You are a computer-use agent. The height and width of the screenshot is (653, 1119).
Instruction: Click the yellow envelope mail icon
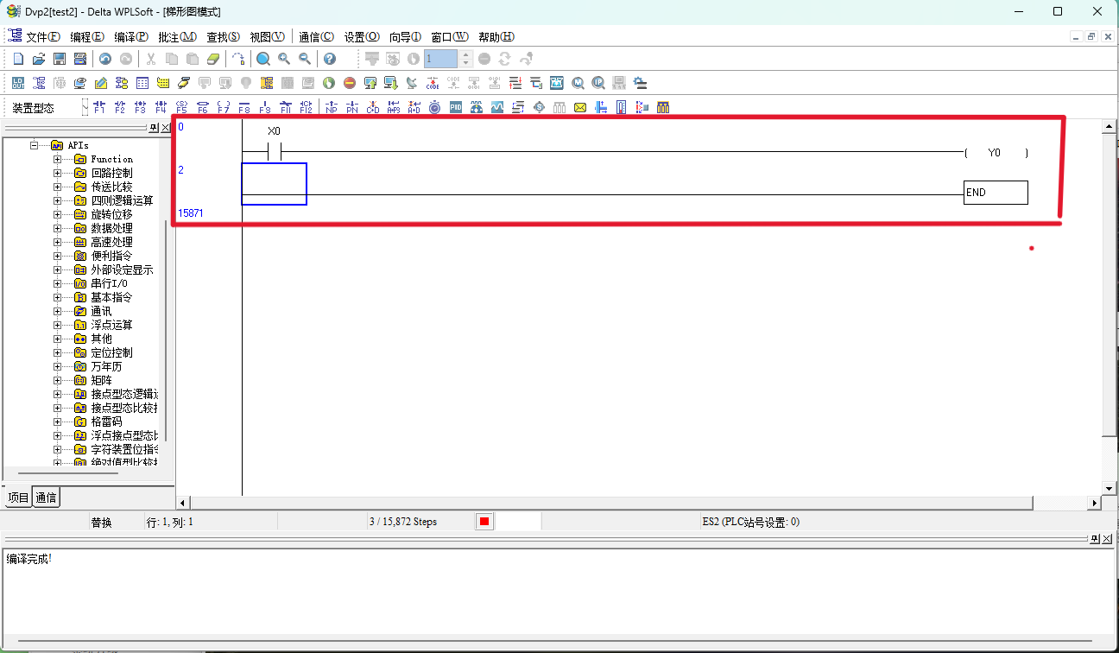(580, 107)
